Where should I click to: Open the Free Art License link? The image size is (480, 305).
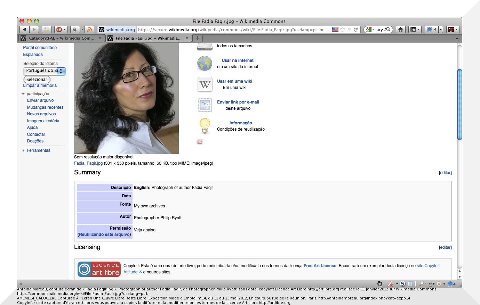(320, 266)
